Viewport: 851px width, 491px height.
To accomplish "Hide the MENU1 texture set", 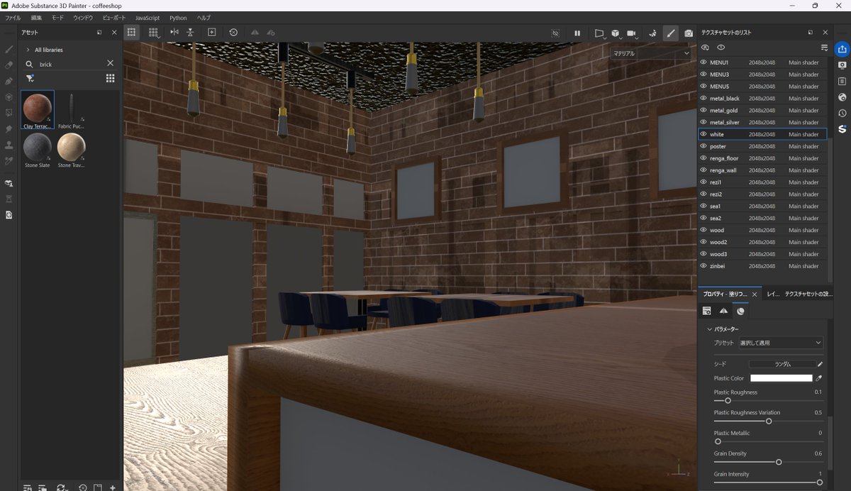I will click(703, 62).
